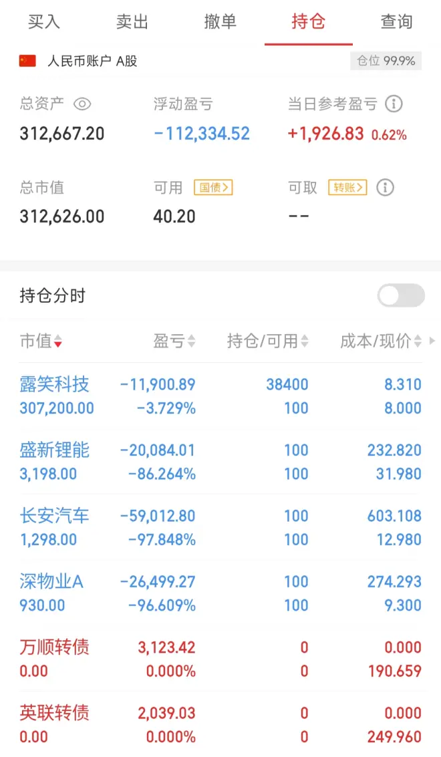The width and height of the screenshot is (441, 757).
Task: Switch to the 买入 tab
Action: coord(44,22)
